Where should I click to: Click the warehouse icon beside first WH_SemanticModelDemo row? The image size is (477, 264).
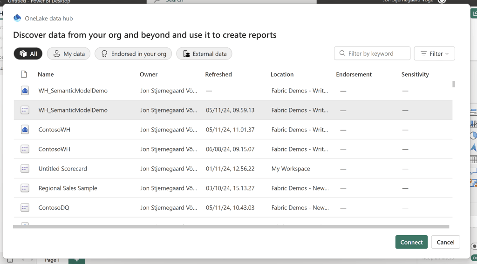25,91
